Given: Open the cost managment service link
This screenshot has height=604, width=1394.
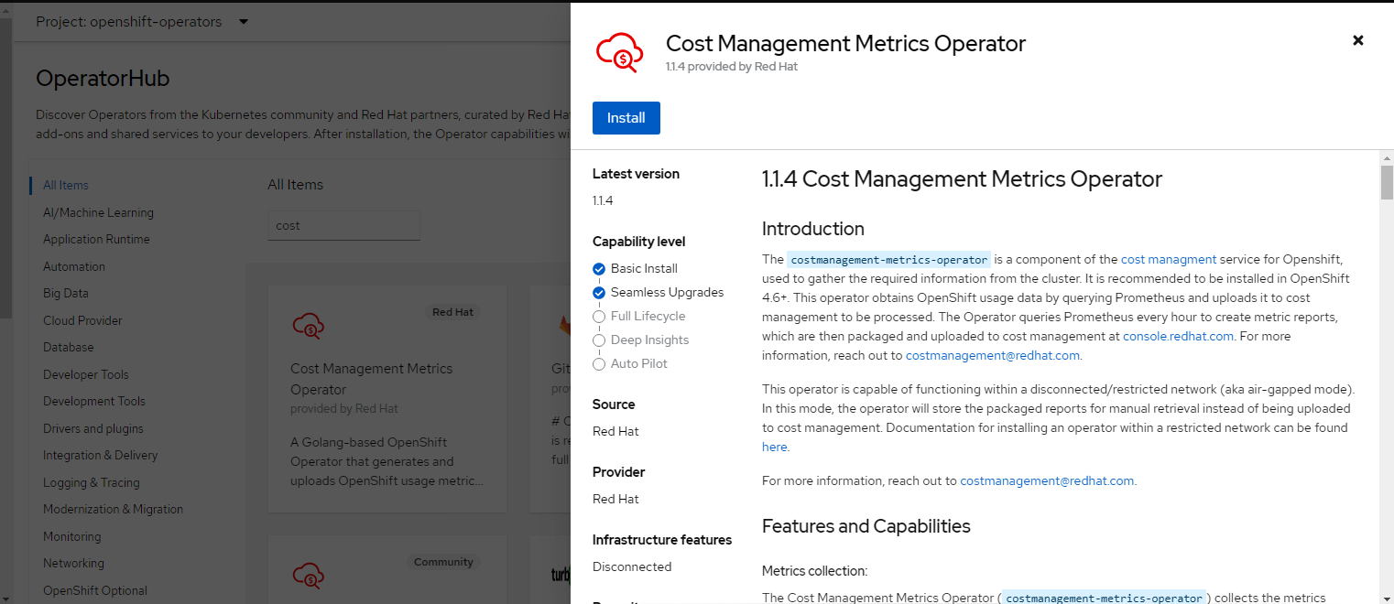Looking at the screenshot, I should 1168,259.
